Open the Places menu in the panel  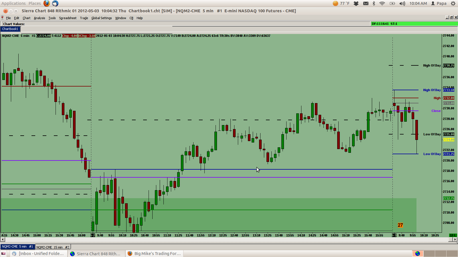pos(35,3)
